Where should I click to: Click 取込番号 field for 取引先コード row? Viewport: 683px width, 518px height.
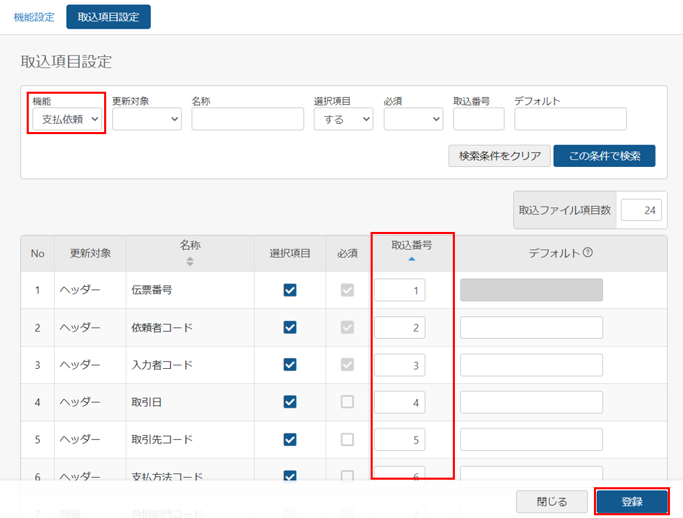tap(399, 440)
